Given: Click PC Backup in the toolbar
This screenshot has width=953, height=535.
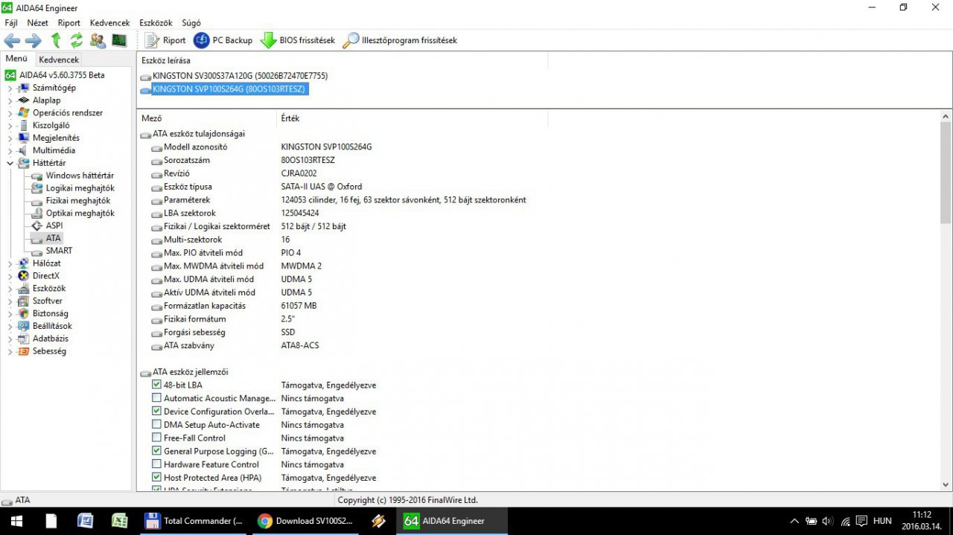Looking at the screenshot, I should click(x=223, y=40).
